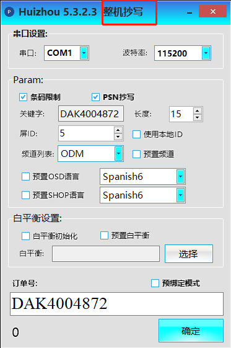The height and width of the screenshot is (348, 231).
Task: Open the 串口 COM1 dropdown
Action: [x=84, y=53]
